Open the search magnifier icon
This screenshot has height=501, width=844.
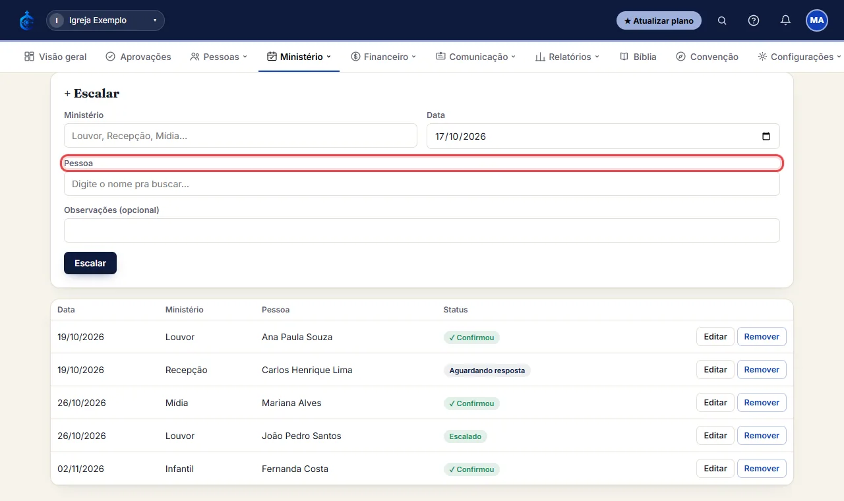[x=722, y=20]
